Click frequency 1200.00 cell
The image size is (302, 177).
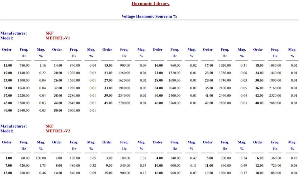[74, 73]
